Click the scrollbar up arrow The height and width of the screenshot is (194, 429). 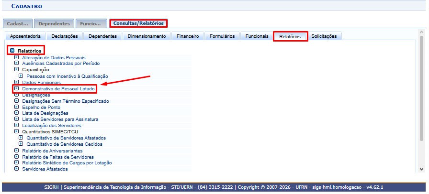coord(422,32)
